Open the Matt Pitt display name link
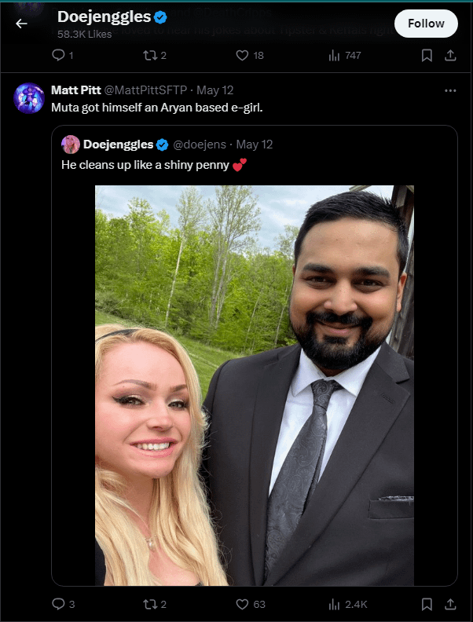Screen dimensions: 473x622 pos(75,90)
